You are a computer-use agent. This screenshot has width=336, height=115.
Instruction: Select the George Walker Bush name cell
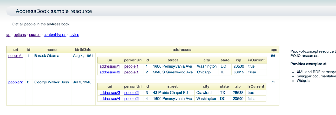tap(52, 82)
